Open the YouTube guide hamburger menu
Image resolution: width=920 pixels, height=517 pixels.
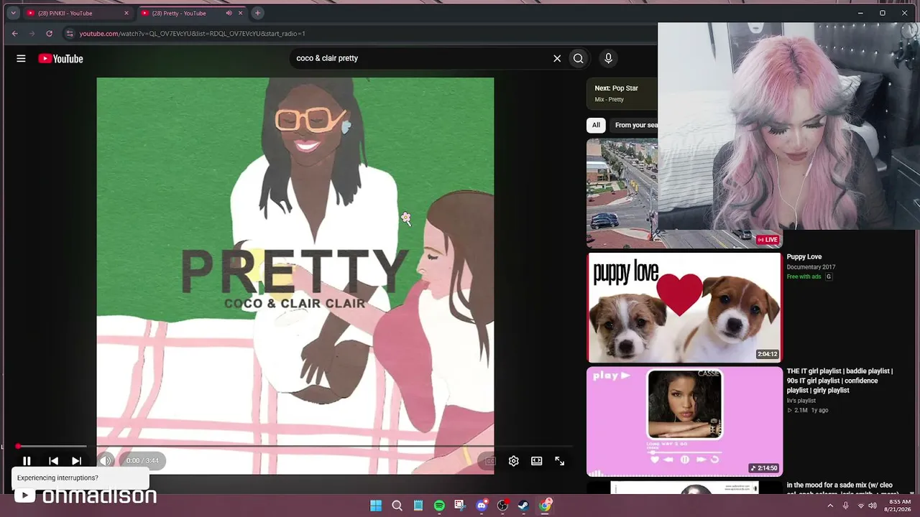21,59
